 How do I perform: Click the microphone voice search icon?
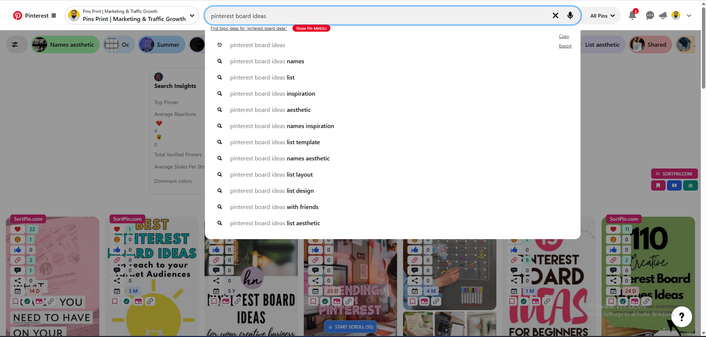tap(570, 15)
